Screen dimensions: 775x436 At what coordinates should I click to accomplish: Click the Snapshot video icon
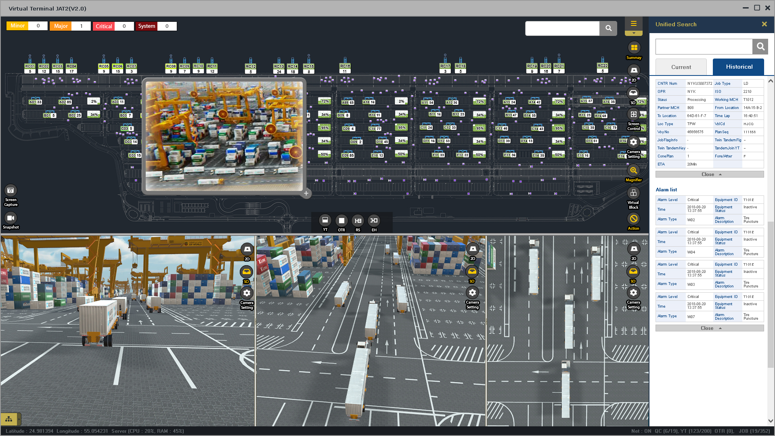(x=10, y=218)
